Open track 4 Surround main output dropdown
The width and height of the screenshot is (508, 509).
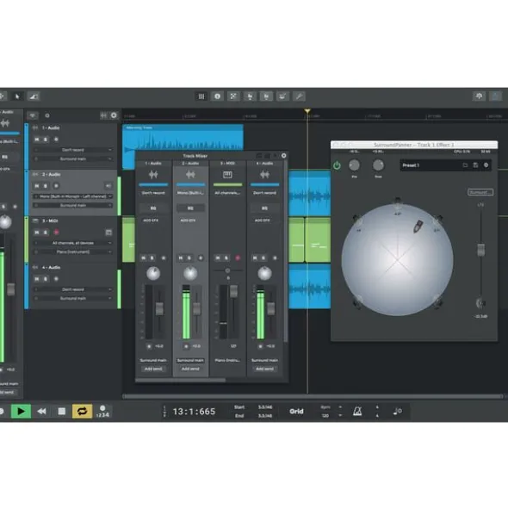tap(73, 298)
